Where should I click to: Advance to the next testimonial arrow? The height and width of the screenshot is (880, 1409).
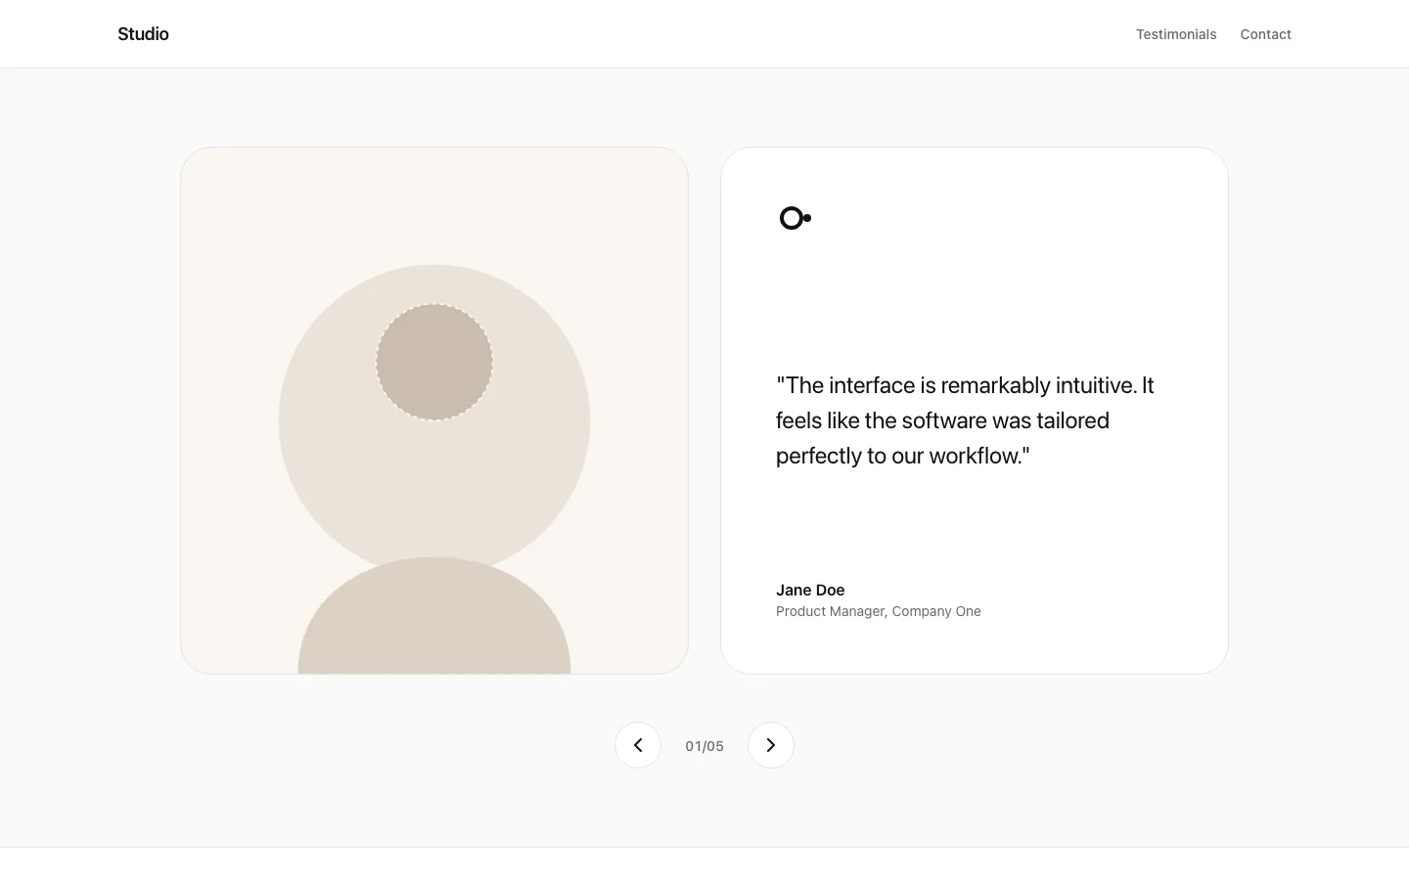771,745
